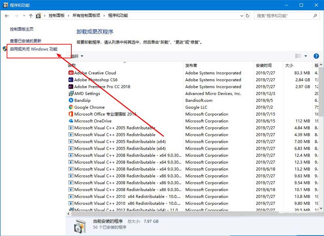
Task: Click the vertical scrollbar up arrow
Action: click(321, 65)
